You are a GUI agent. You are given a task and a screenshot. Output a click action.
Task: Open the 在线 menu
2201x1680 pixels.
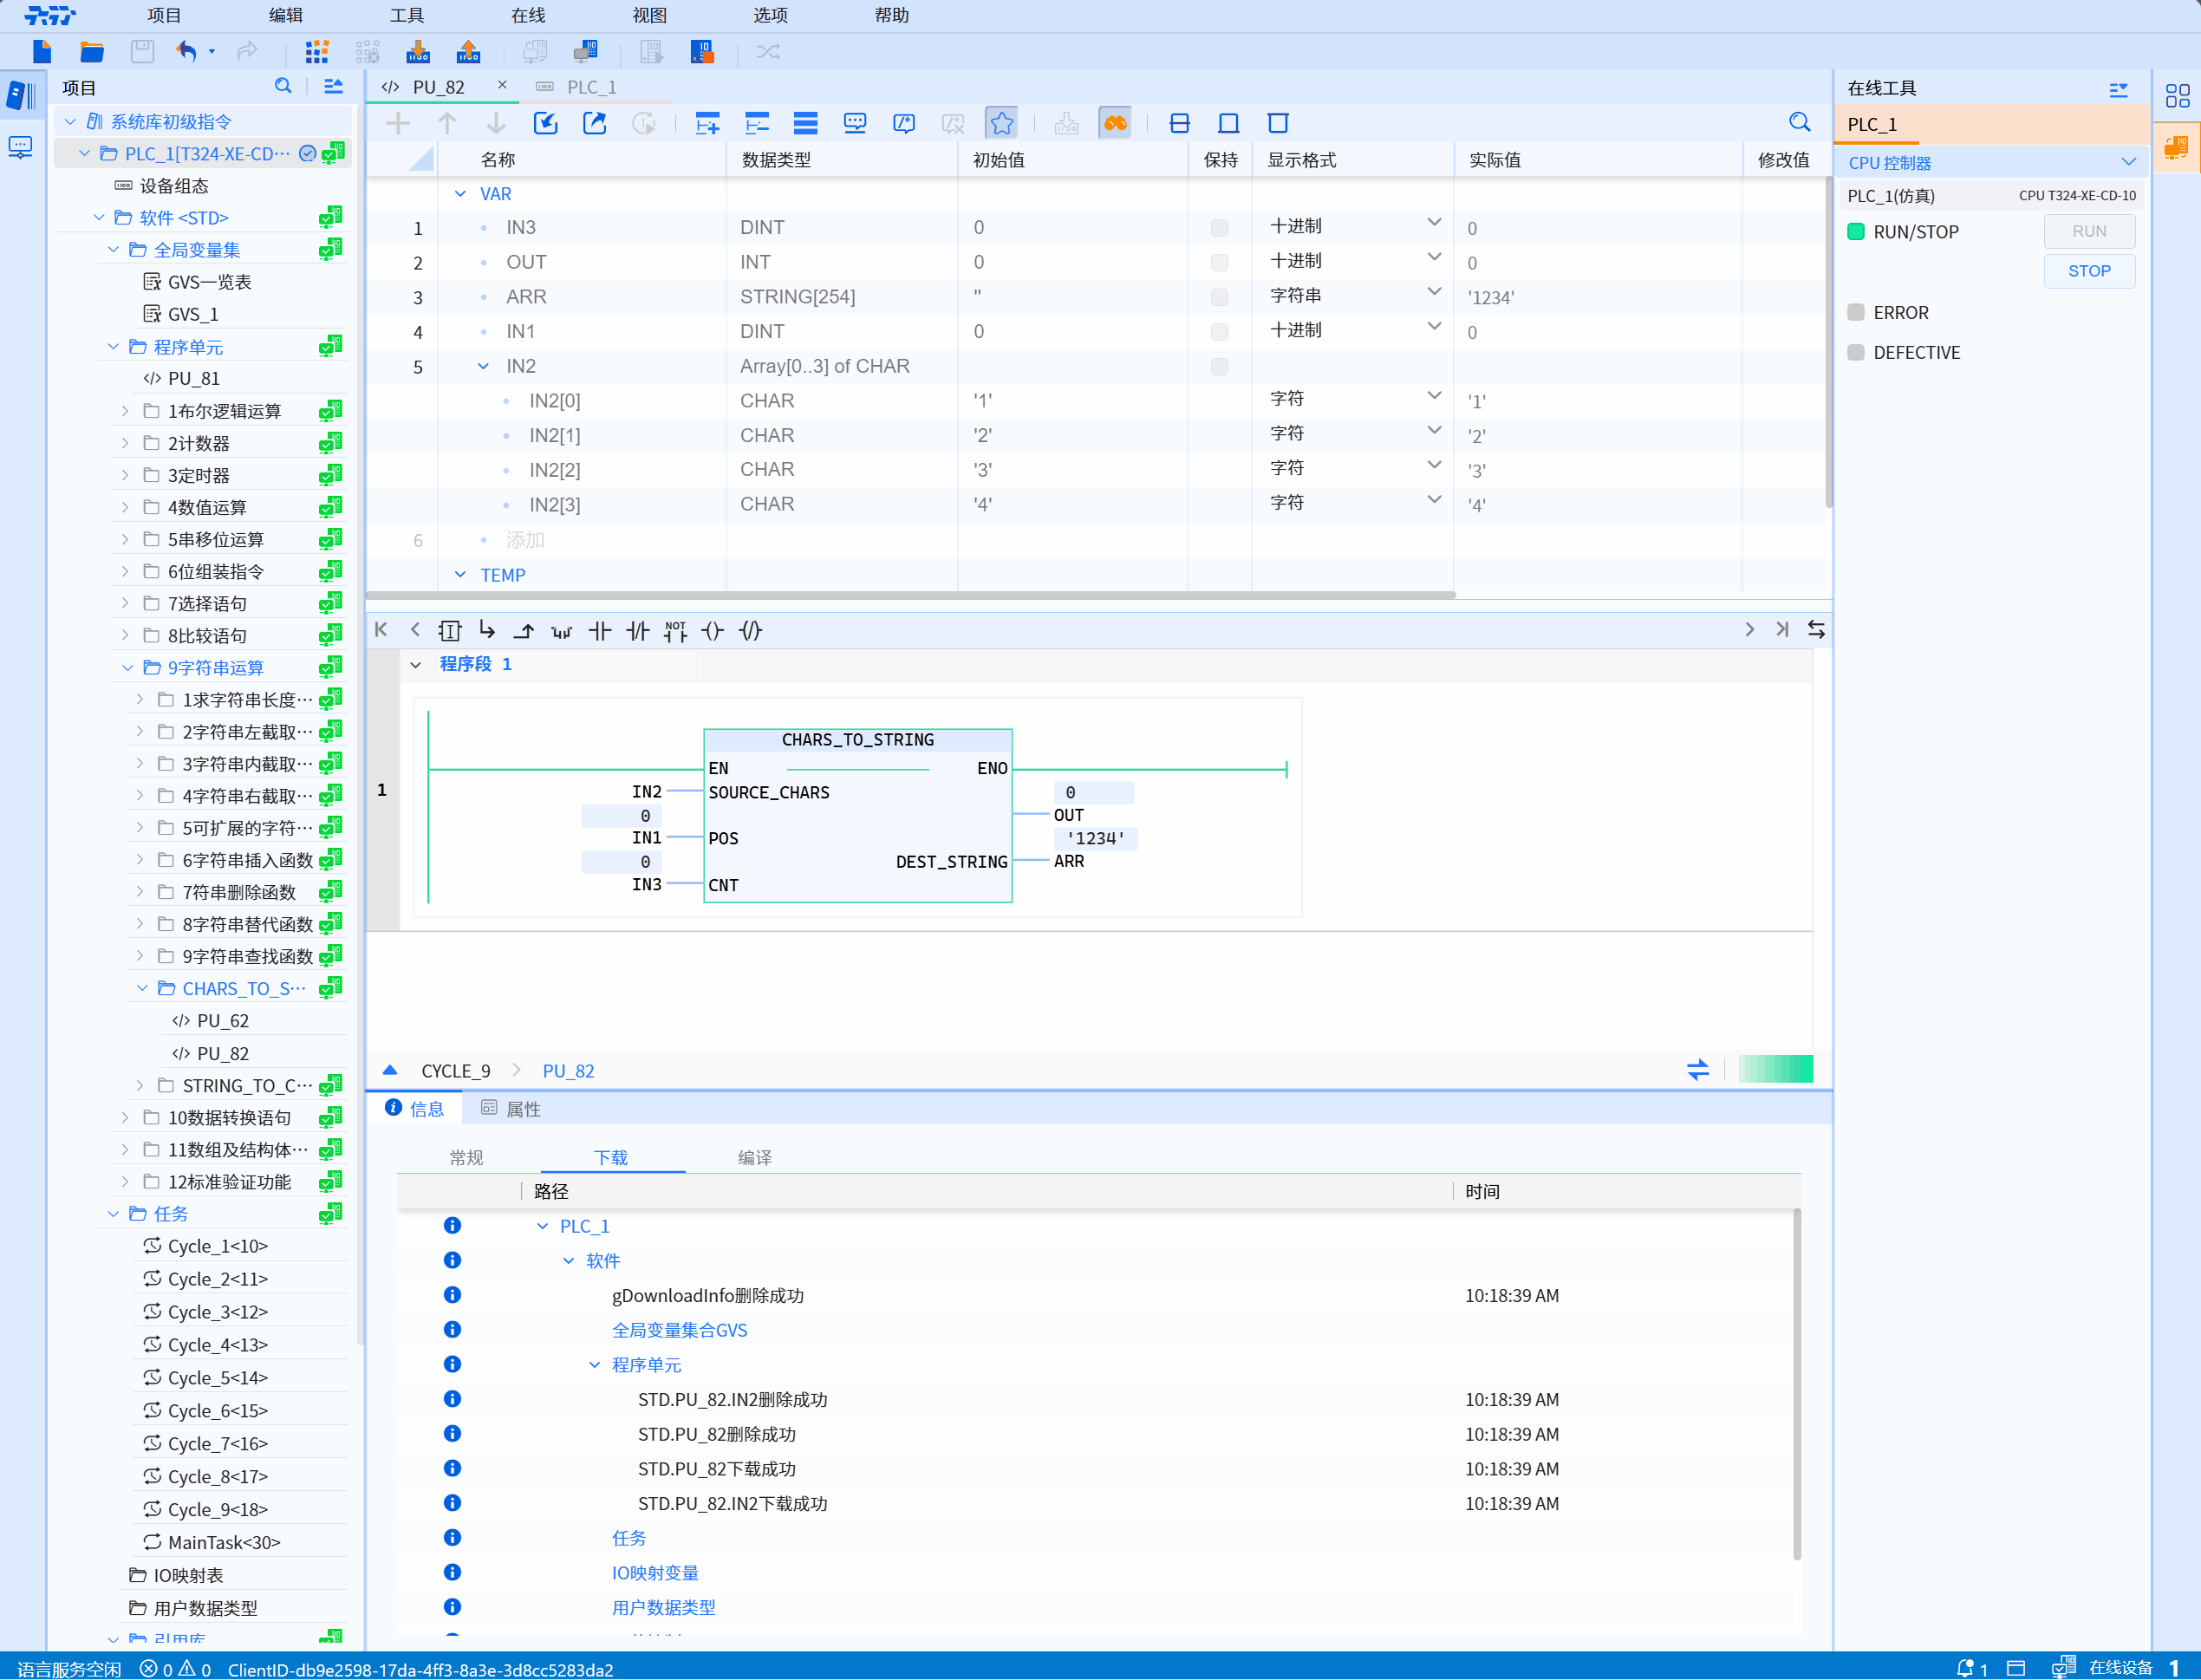[527, 15]
